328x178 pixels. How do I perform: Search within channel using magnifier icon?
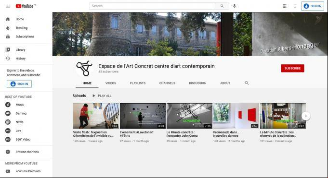[x=247, y=83]
